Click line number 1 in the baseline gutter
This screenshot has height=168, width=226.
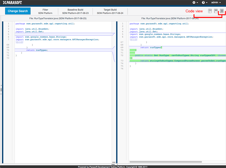(x=8, y=24)
